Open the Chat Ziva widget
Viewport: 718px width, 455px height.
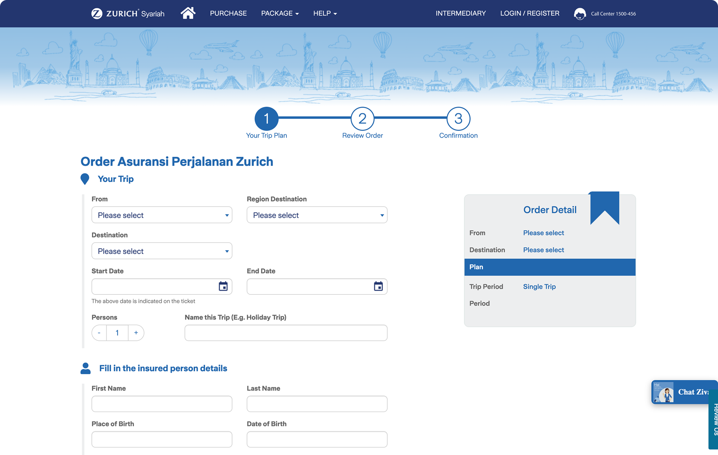684,392
